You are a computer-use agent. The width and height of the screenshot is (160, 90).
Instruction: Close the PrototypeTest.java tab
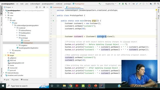82,7
